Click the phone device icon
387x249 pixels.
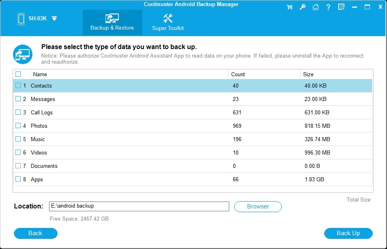pyautogui.click(x=21, y=19)
